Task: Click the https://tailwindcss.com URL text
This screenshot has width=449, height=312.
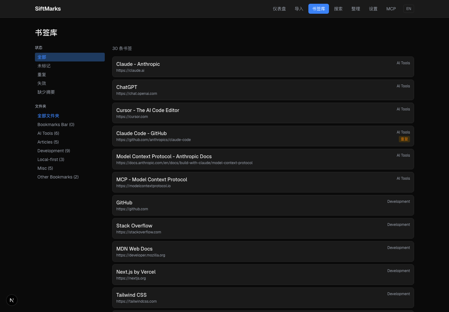Action: click(137, 301)
